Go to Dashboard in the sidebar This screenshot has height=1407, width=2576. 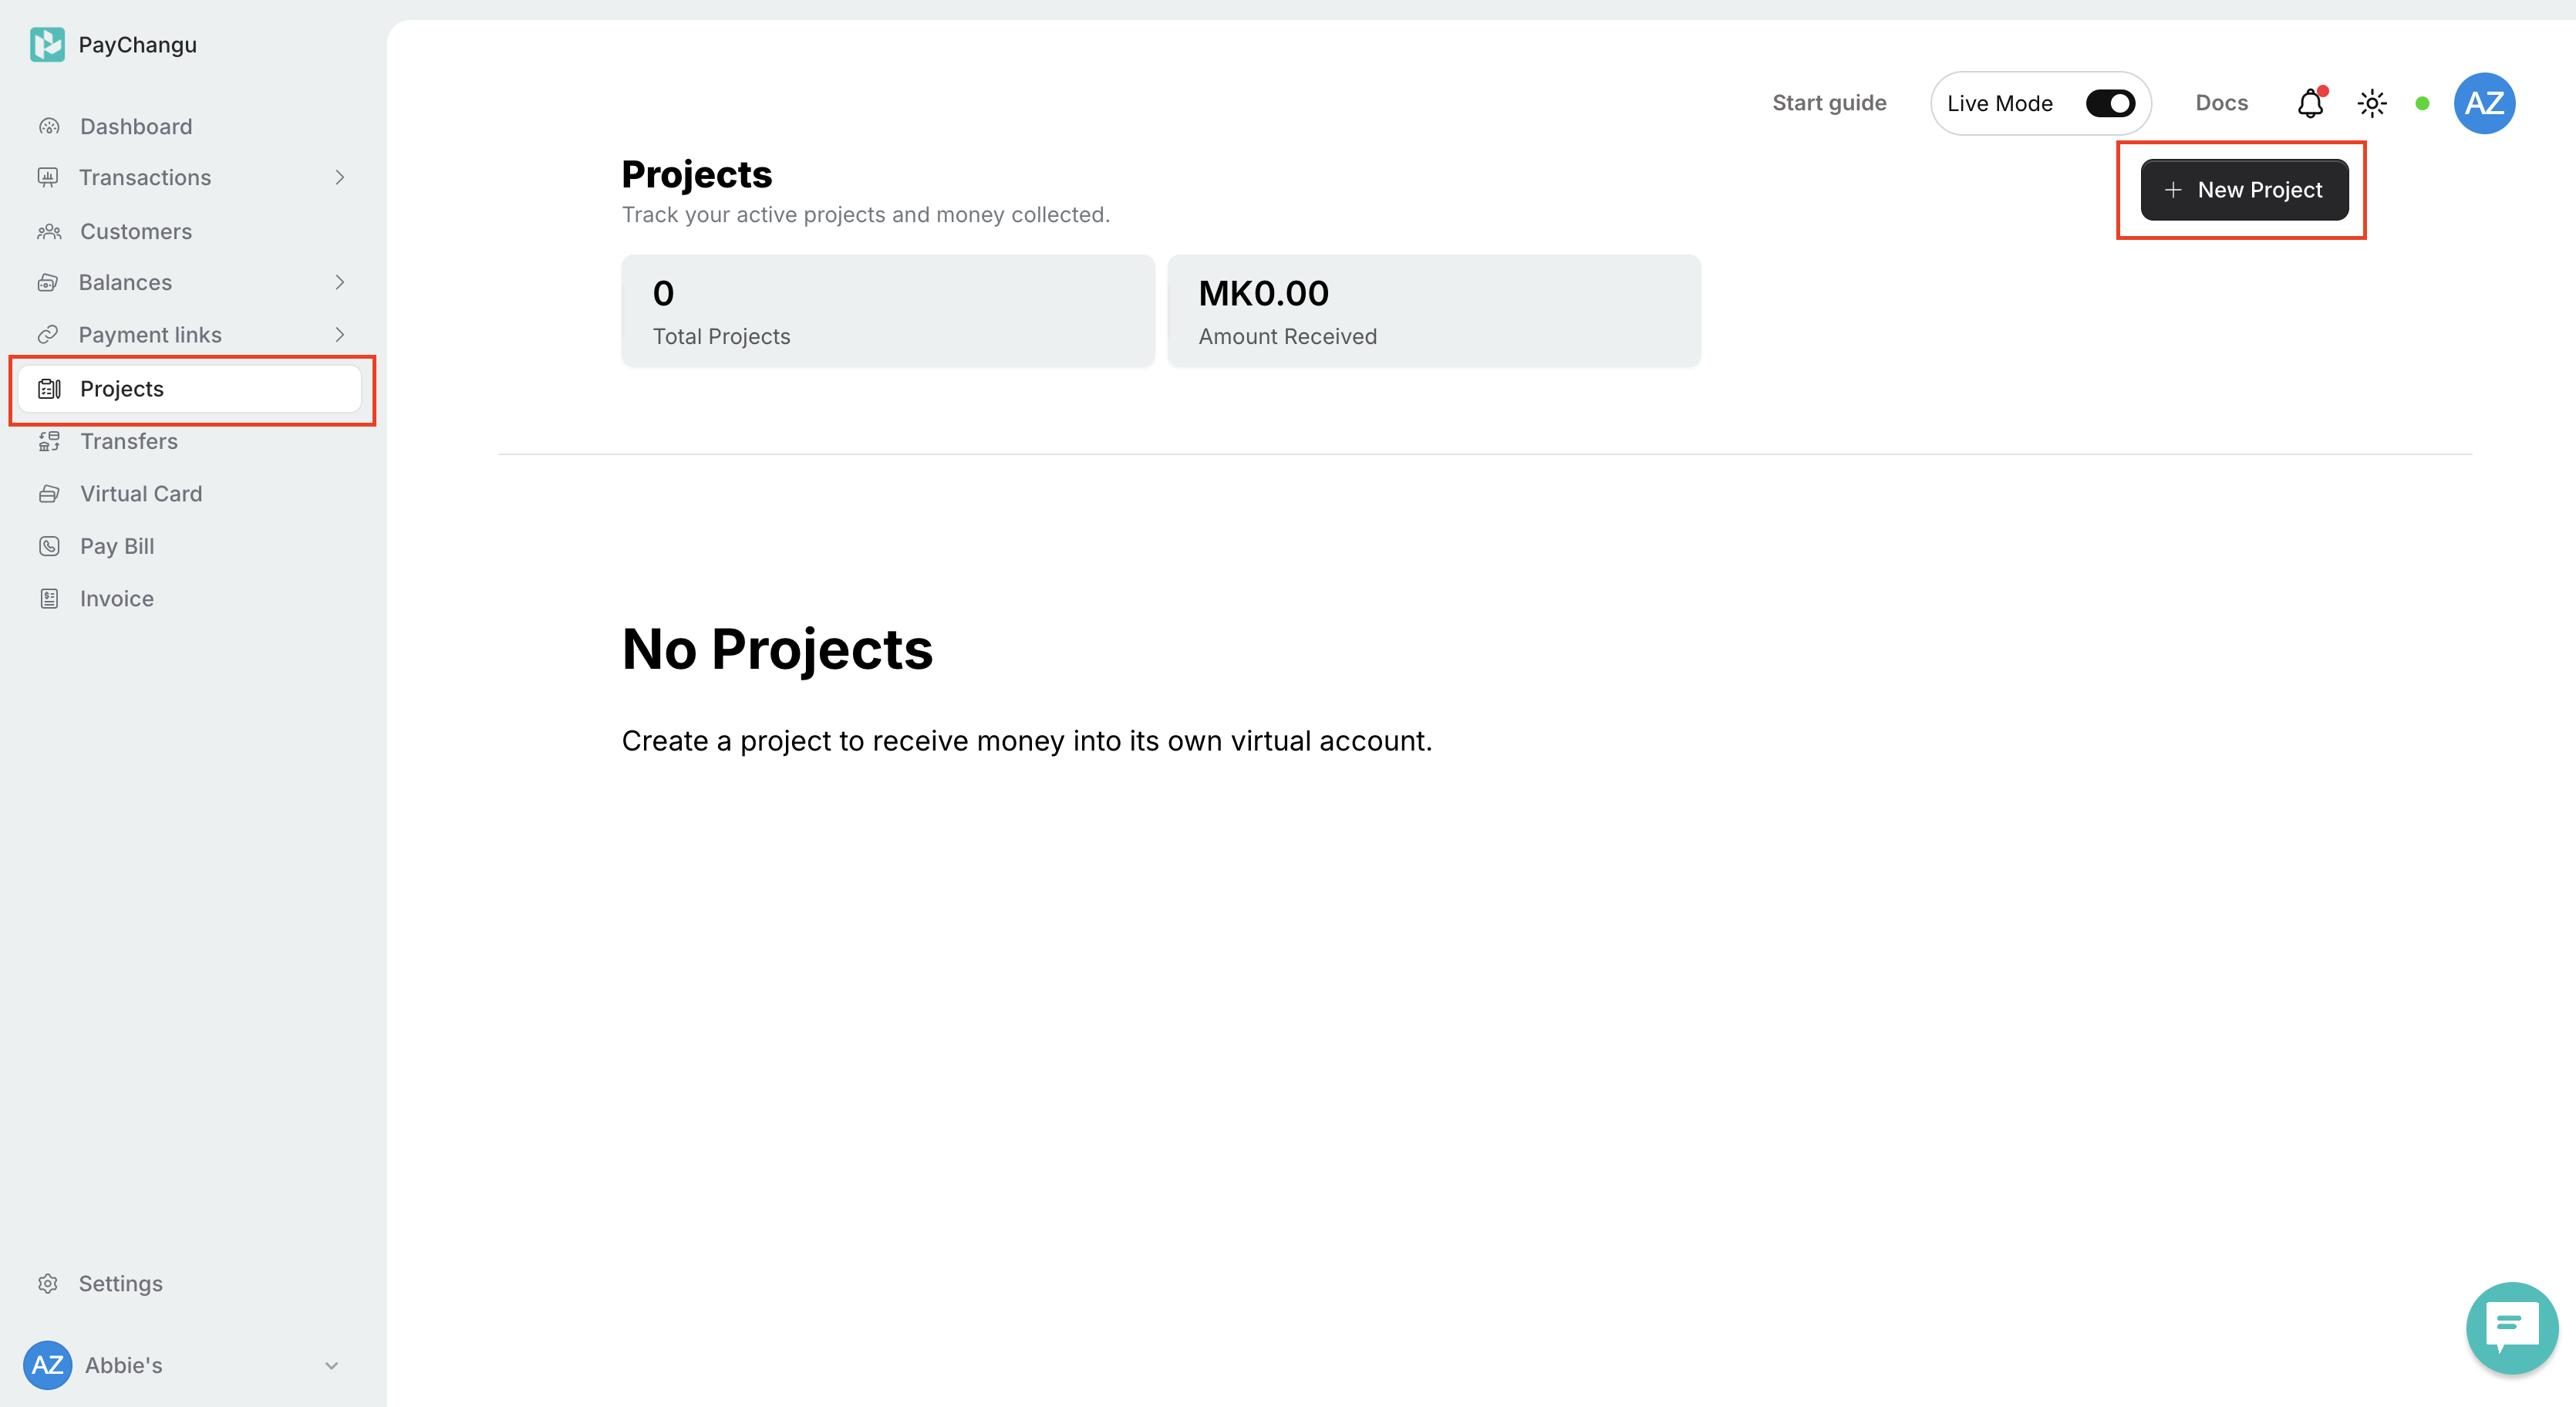(136, 127)
